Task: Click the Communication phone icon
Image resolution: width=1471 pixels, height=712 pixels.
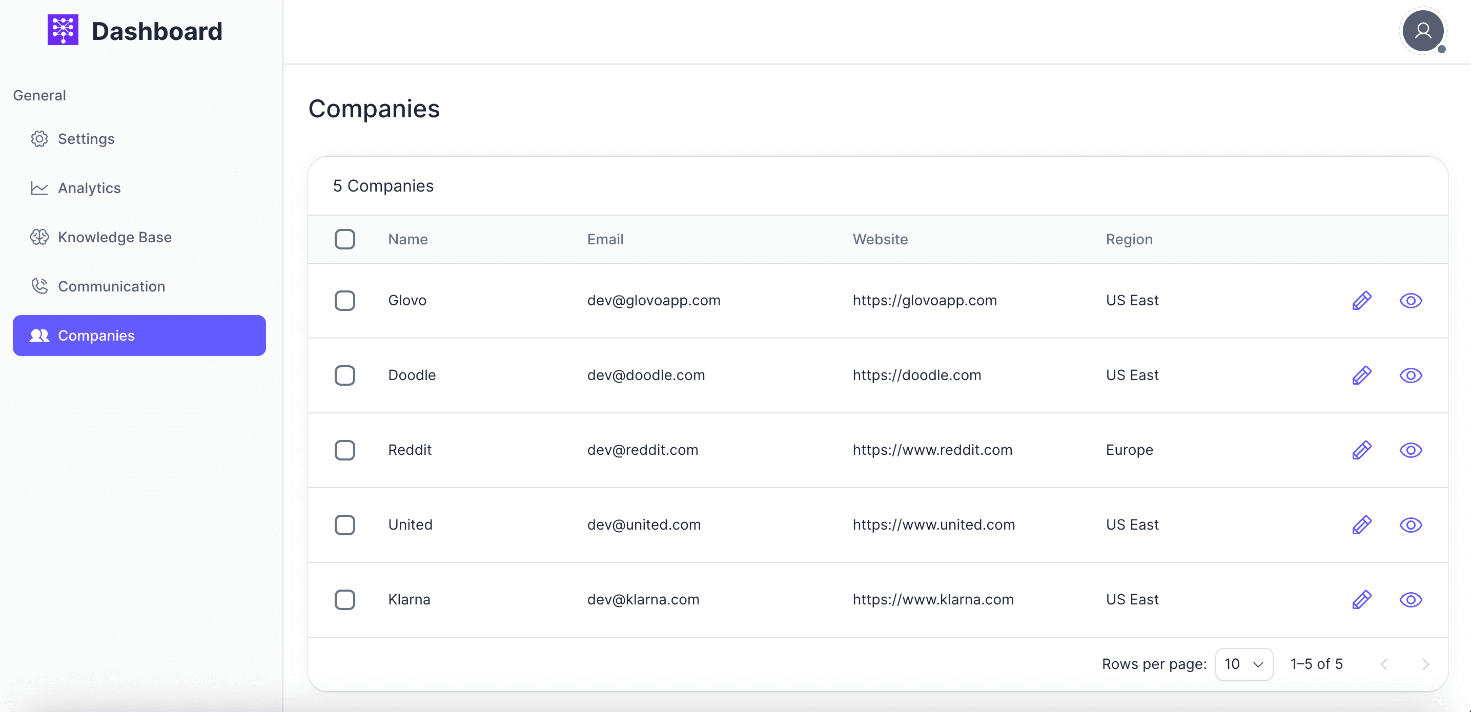Action: click(x=39, y=286)
